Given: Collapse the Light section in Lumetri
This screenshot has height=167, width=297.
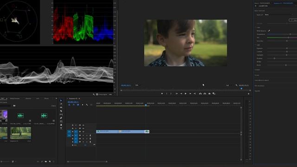Looking at the screenshot, I should (x=258, y=45).
